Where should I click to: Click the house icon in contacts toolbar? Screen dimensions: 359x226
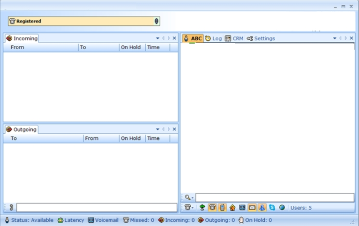232,207
